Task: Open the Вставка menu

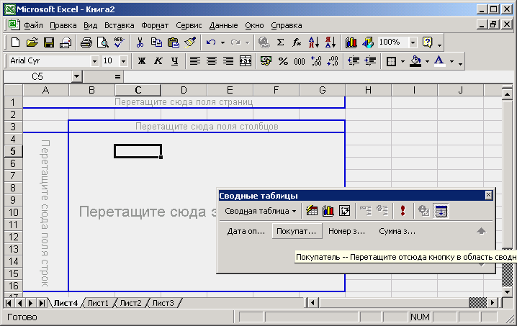Action: coord(119,25)
